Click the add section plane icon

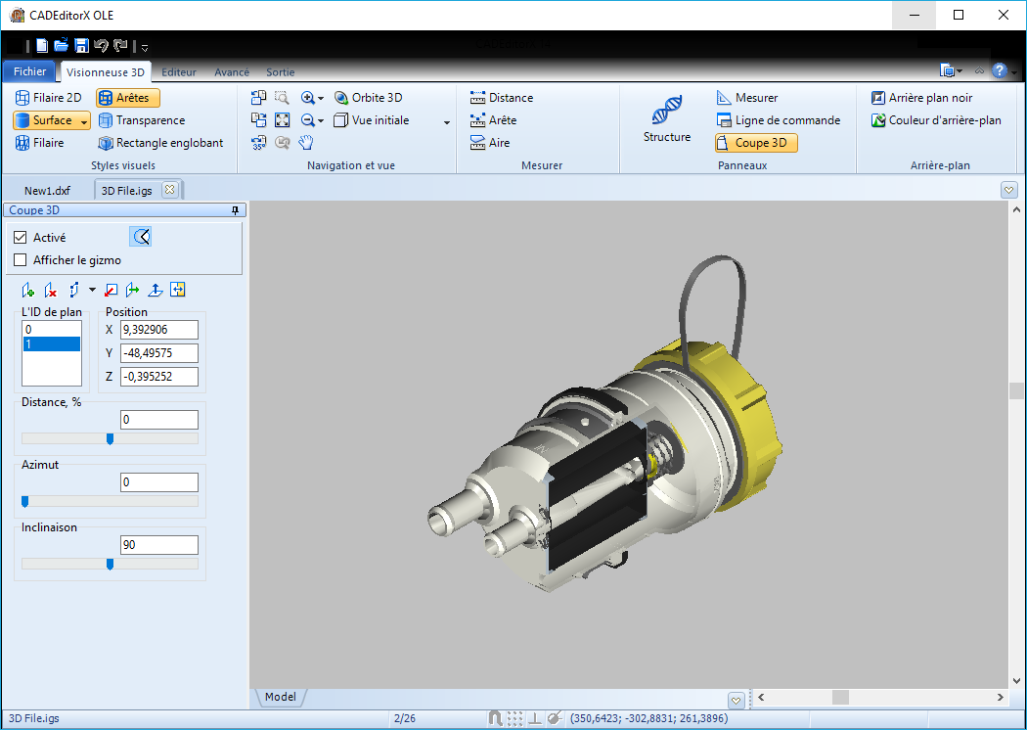coord(28,290)
